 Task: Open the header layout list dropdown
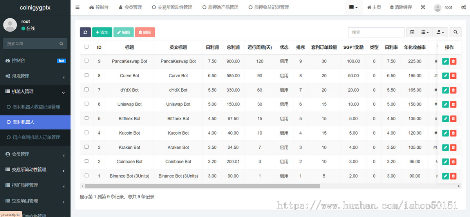(353, 7)
